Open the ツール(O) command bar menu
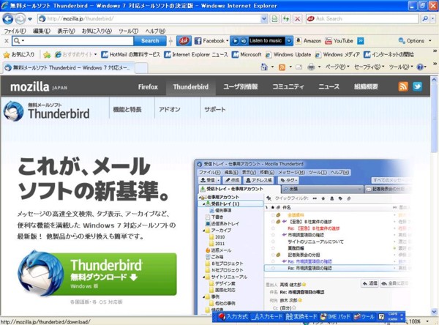This screenshot has width=439, height=325. point(401,67)
